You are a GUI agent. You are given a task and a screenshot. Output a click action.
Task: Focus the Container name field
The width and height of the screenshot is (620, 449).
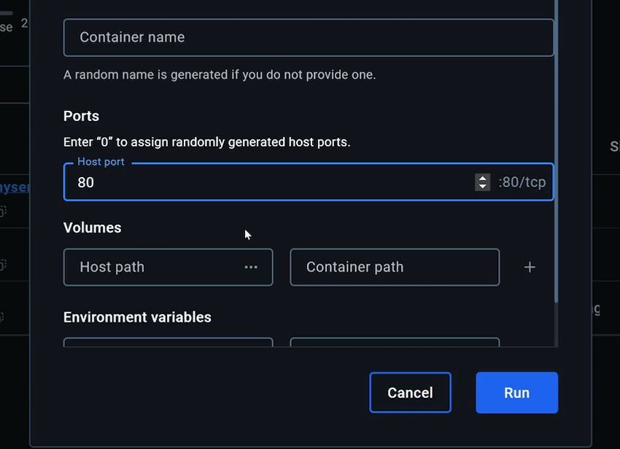(308, 37)
